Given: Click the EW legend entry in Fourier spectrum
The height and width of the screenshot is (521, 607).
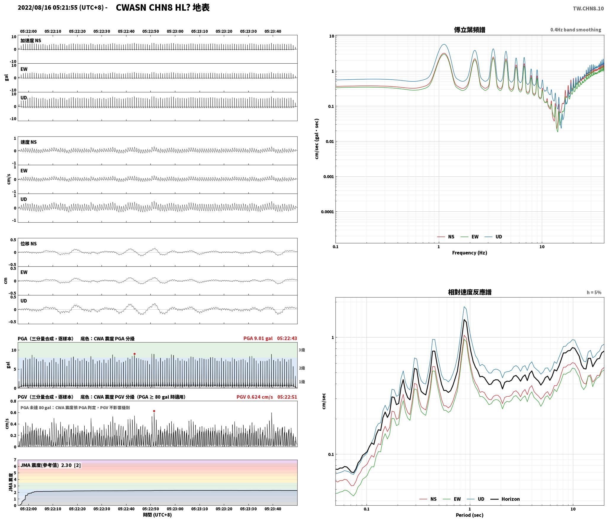Looking at the screenshot, I should click(x=470, y=237).
